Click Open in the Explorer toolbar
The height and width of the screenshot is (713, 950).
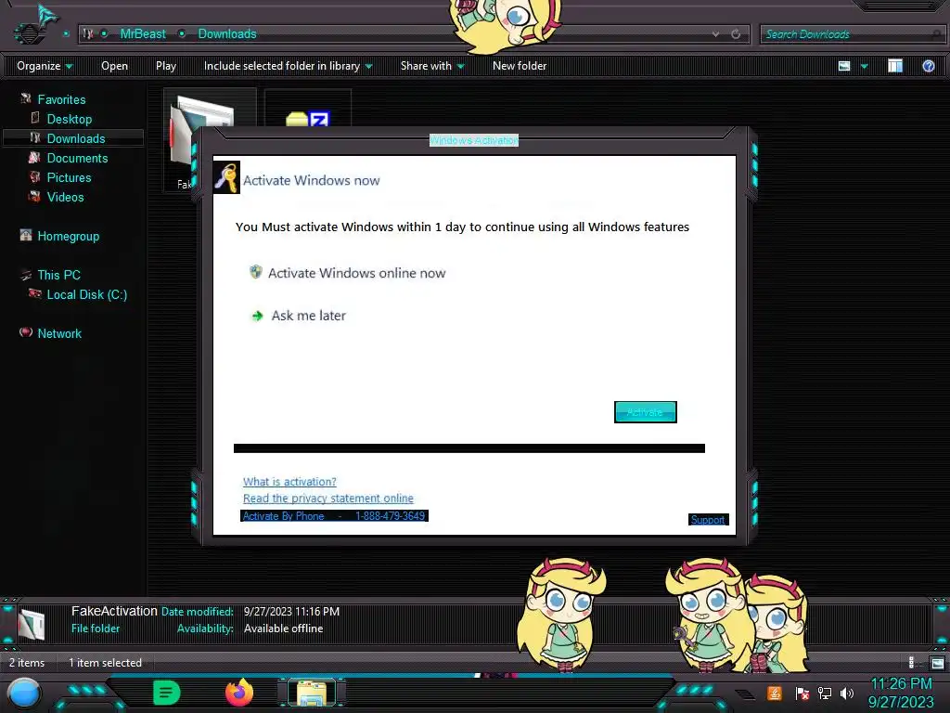pyautogui.click(x=114, y=66)
